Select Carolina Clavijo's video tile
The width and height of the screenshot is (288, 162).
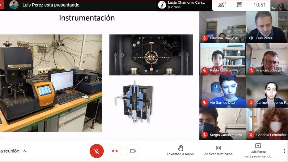(222, 27)
